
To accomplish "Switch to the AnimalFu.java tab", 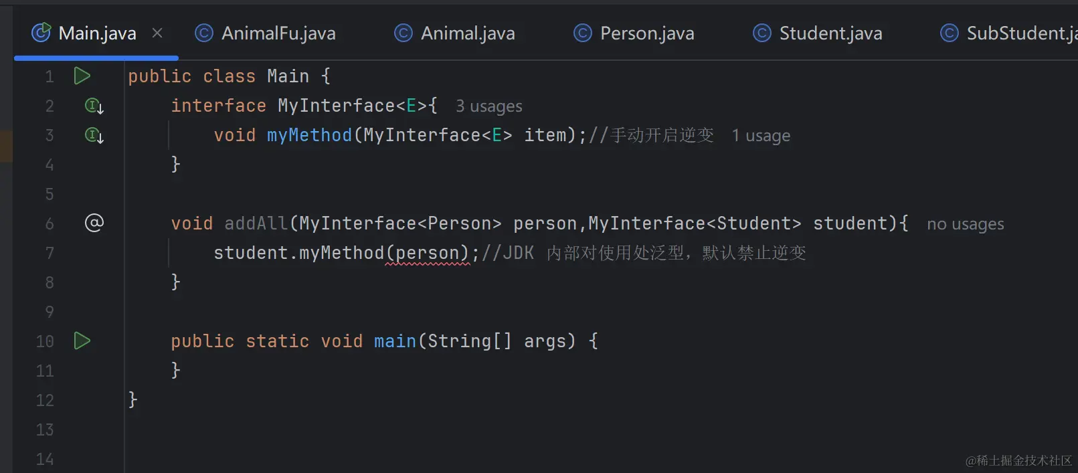I will coord(278,33).
